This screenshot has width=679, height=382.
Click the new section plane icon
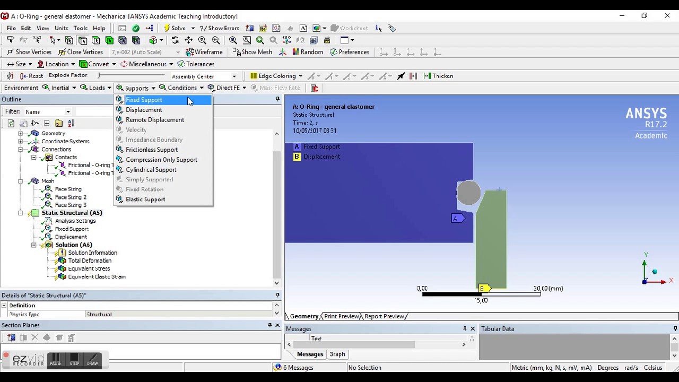tap(11, 337)
